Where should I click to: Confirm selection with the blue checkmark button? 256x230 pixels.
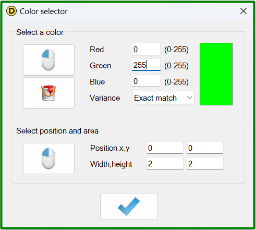tap(129, 207)
